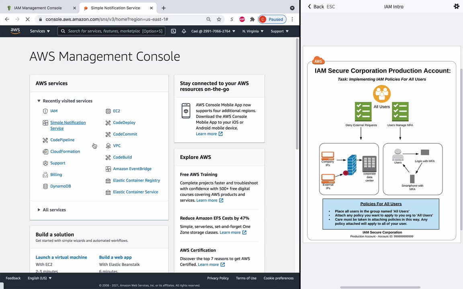Click the IAM shield icon

[x=45, y=111]
